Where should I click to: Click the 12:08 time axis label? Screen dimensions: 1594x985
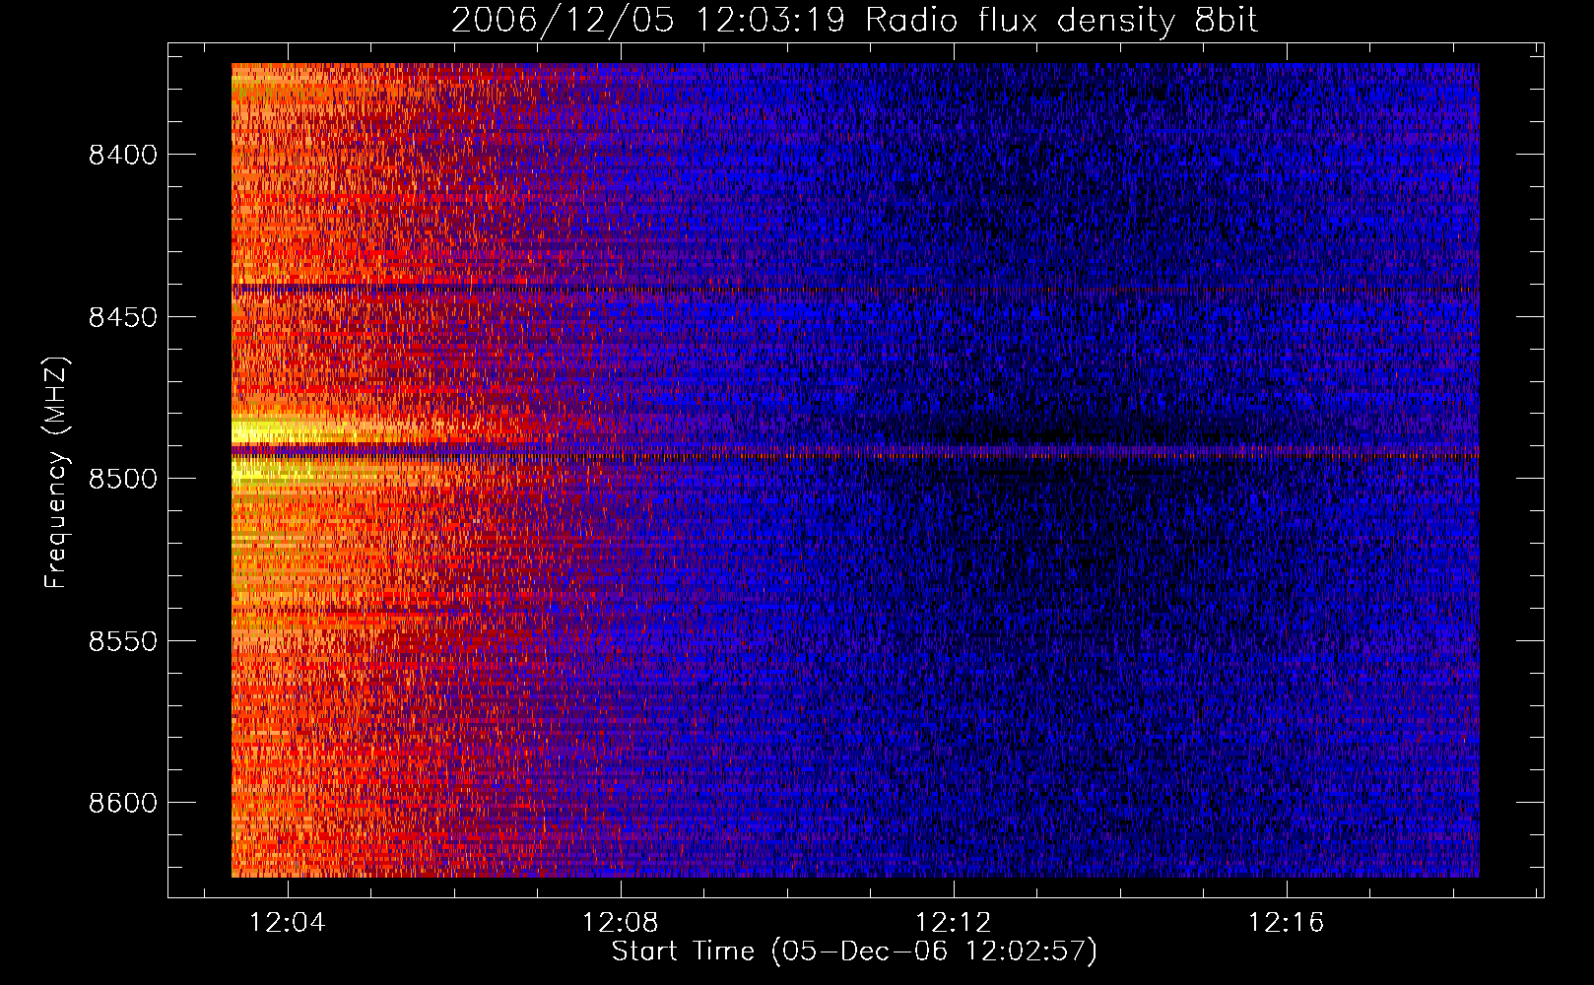[621, 923]
